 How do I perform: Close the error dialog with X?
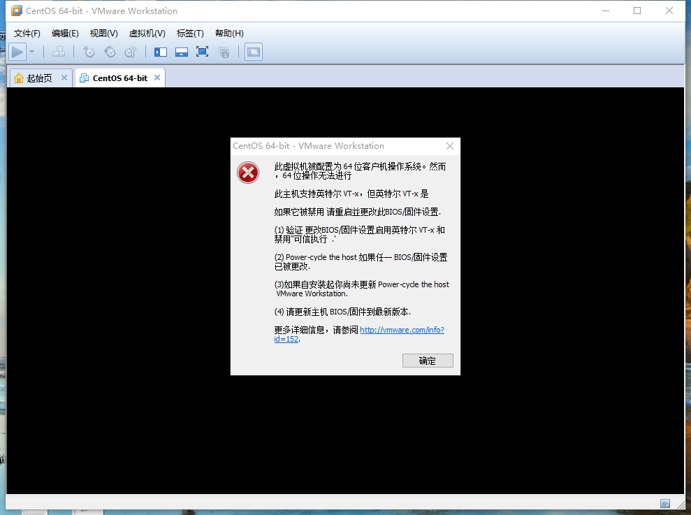pos(449,146)
